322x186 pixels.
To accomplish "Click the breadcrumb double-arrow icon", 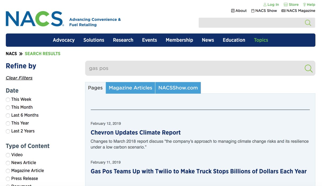I will point(21,54).
